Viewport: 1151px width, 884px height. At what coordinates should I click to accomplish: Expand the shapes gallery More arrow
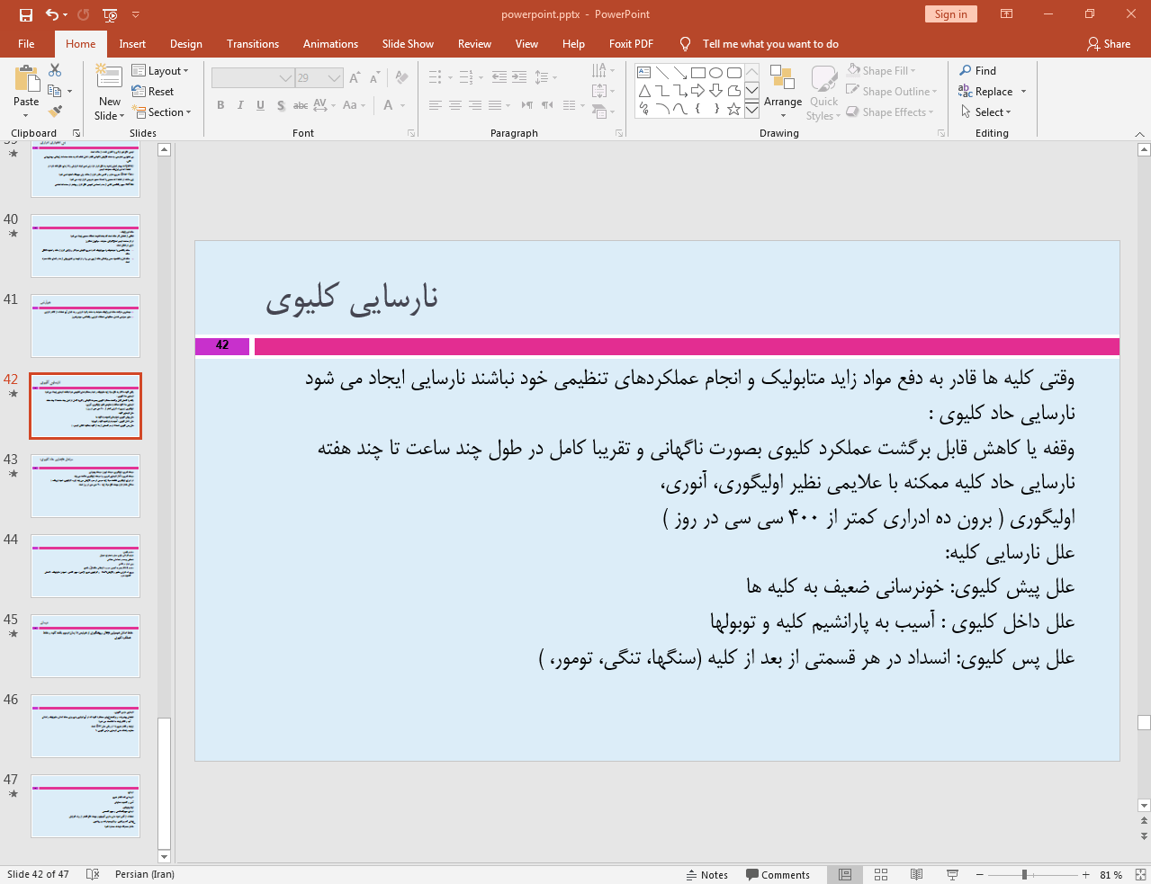pos(751,109)
